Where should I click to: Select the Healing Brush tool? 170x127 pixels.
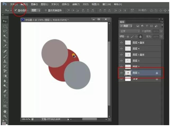[x=5, y=51]
